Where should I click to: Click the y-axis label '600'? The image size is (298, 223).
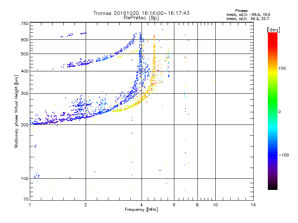(x=25, y=40)
